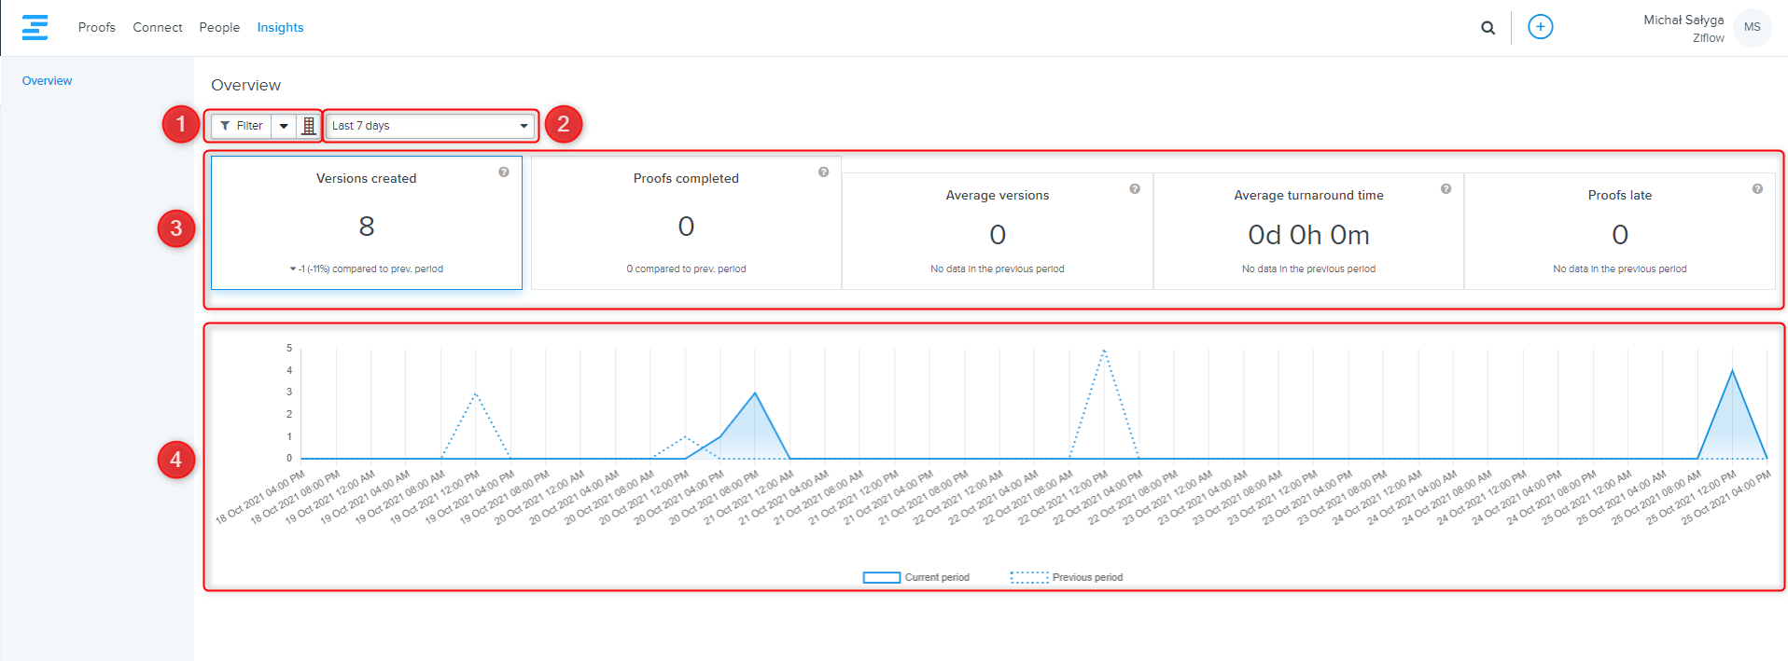1788x661 pixels.
Task: Click help icon on Proofs completed card
Action: 823,172
